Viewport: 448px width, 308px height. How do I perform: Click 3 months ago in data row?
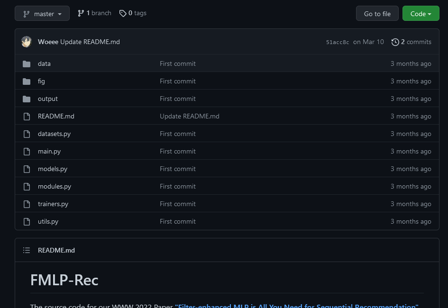point(411,63)
